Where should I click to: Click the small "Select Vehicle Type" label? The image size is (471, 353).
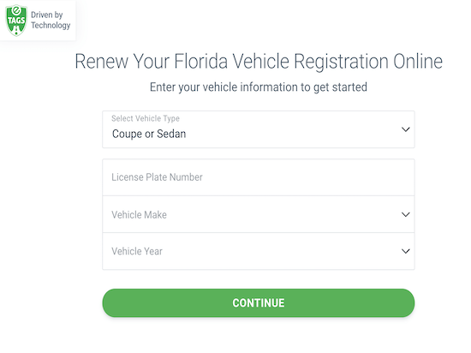pyautogui.click(x=146, y=118)
